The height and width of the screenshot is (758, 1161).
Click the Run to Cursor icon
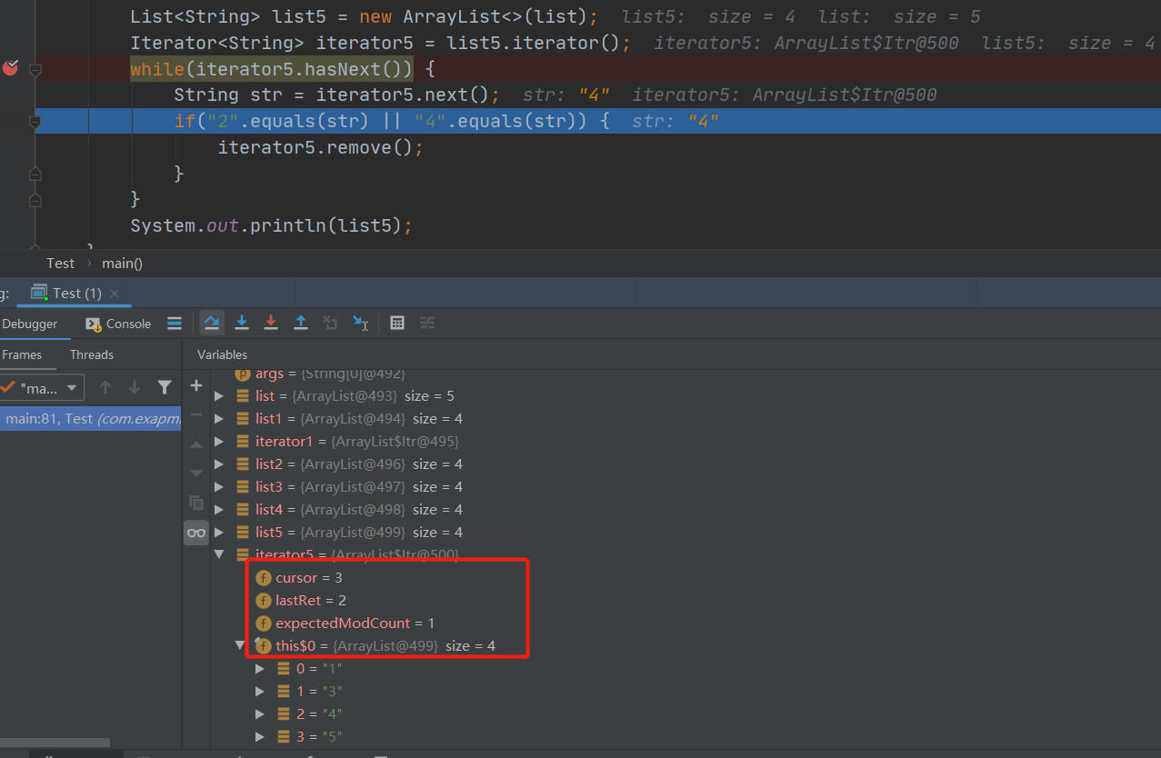pos(360,323)
